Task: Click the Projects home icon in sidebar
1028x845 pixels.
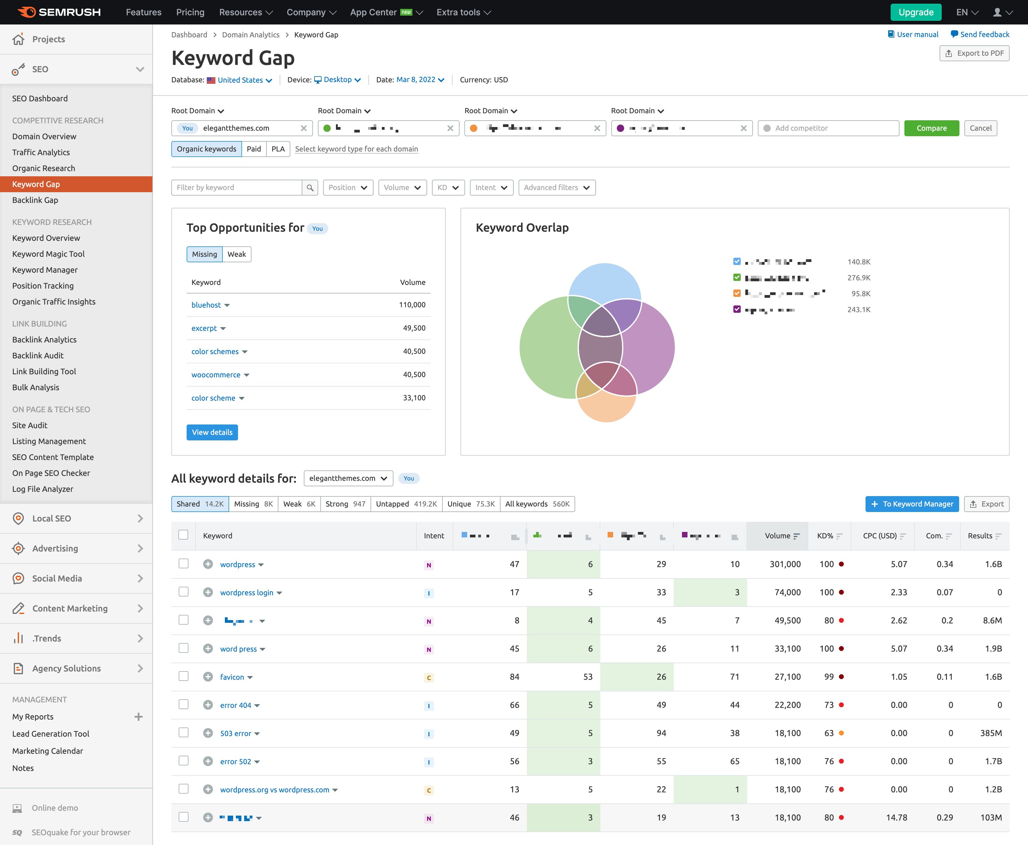Action: coord(18,39)
